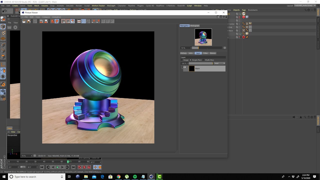Click Play Forwards green button
Viewport: 320px width, 180px height.
click(57, 167)
